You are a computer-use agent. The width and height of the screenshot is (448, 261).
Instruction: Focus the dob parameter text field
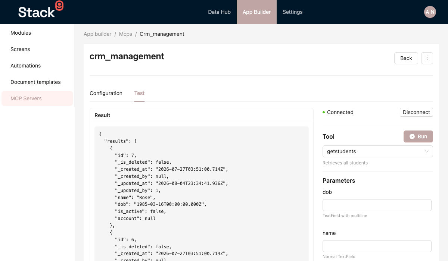click(x=377, y=205)
